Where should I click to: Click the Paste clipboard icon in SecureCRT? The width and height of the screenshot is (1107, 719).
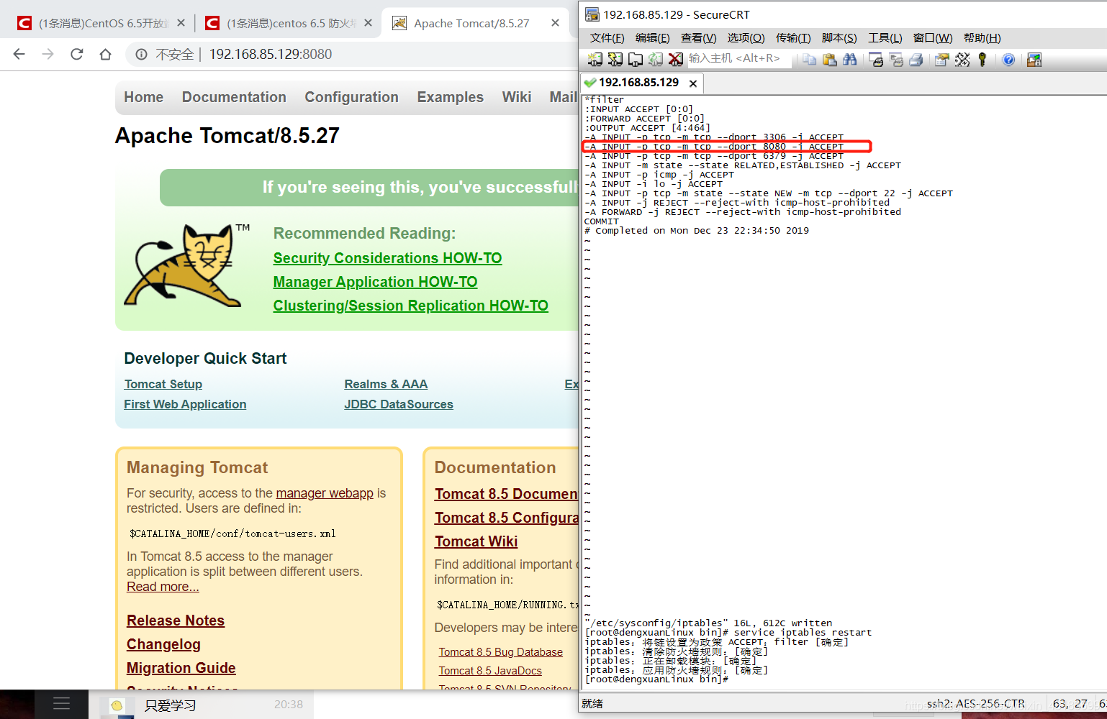[x=830, y=60]
